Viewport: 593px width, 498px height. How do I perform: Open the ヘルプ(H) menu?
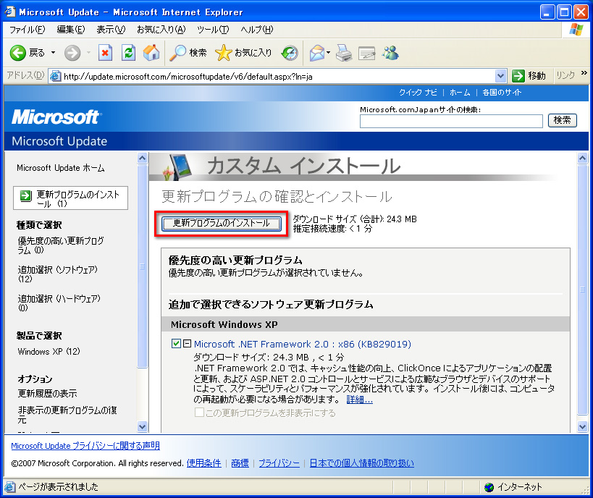tap(257, 30)
